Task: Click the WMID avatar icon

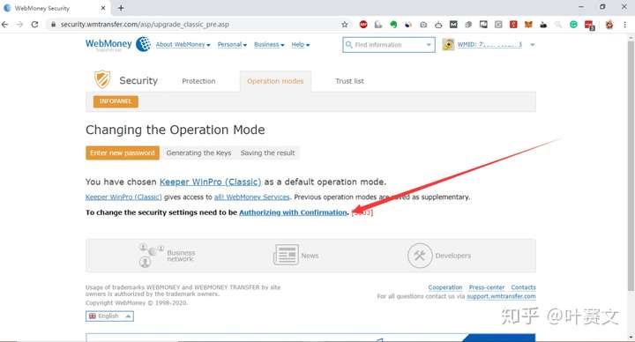Action: pos(448,45)
